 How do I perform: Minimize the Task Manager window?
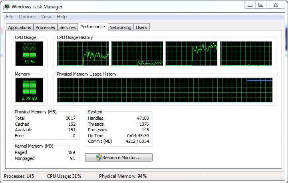click(250, 5)
